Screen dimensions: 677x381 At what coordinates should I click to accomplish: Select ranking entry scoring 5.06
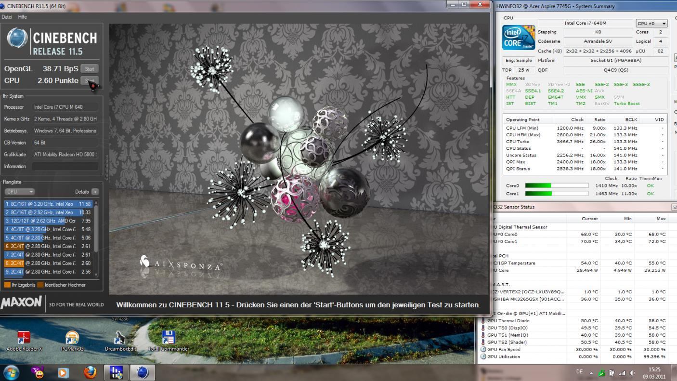(48, 238)
